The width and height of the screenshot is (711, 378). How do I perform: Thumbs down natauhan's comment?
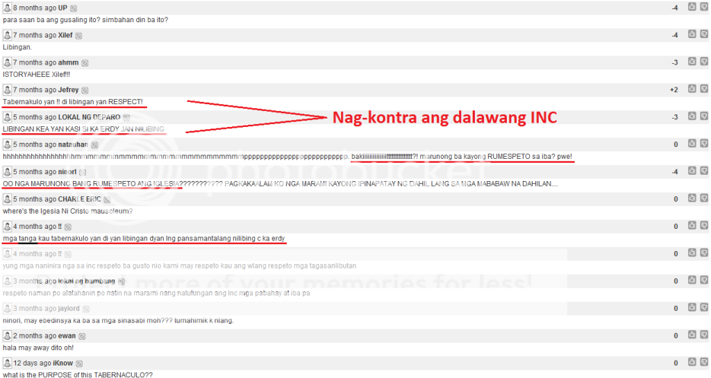pos(704,143)
